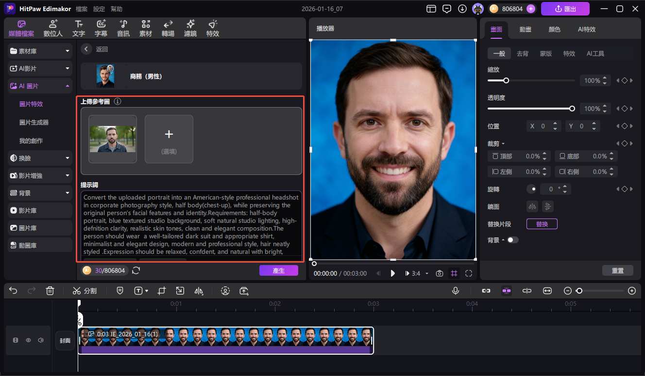Click the 替換 replace button
Screen dimensions: 645x376
(542, 224)
